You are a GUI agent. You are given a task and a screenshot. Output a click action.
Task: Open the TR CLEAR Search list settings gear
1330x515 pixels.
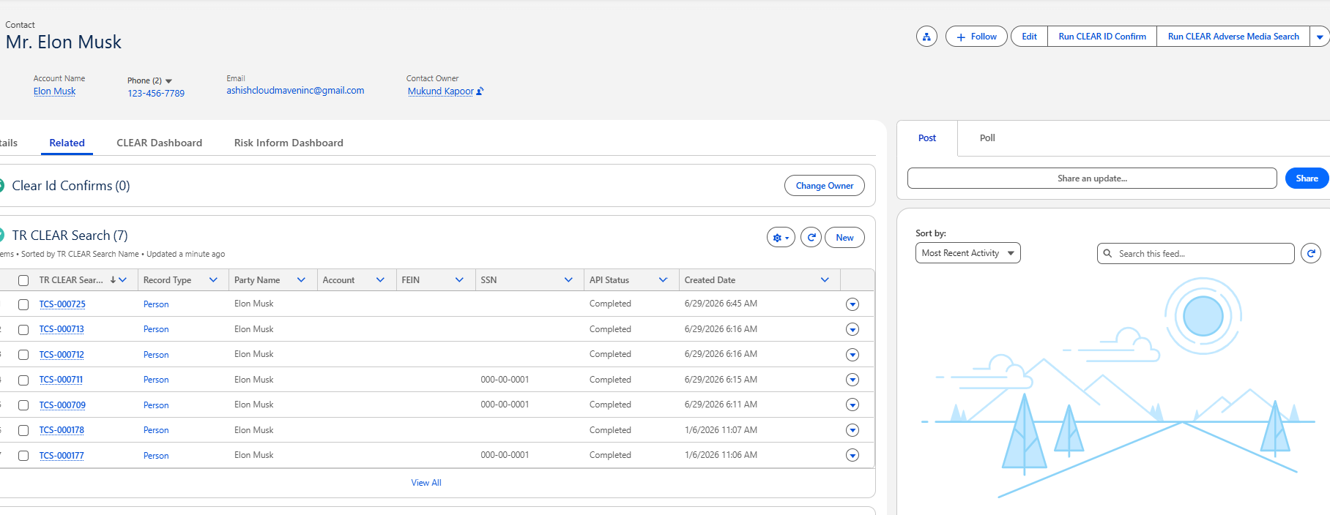(781, 238)
